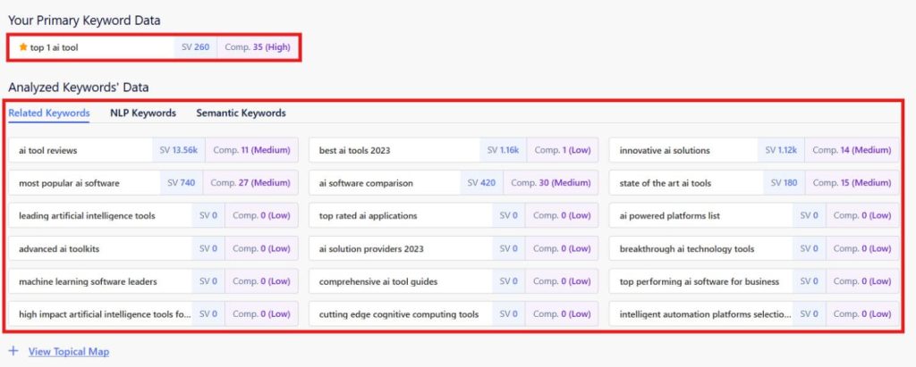The image size is (916, 367).
Task: Select 'leading artificial intelligence tools' keyword
Action: 87,215
